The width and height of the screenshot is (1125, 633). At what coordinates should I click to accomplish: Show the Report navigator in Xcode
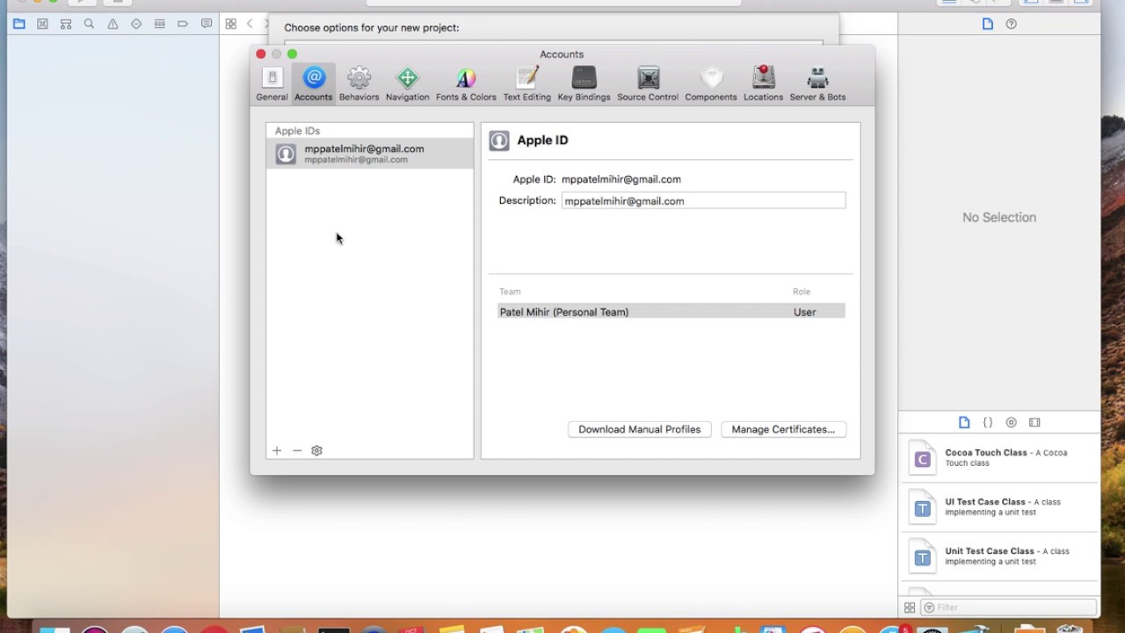coord(207,24)
